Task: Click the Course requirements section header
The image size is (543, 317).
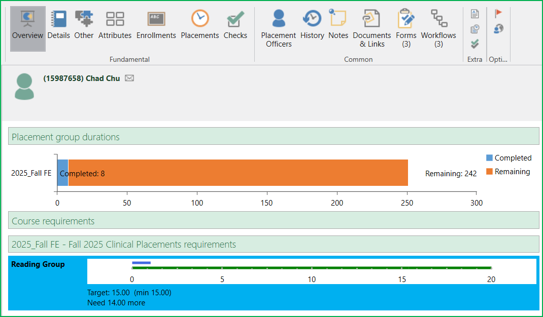Action: 274,221
